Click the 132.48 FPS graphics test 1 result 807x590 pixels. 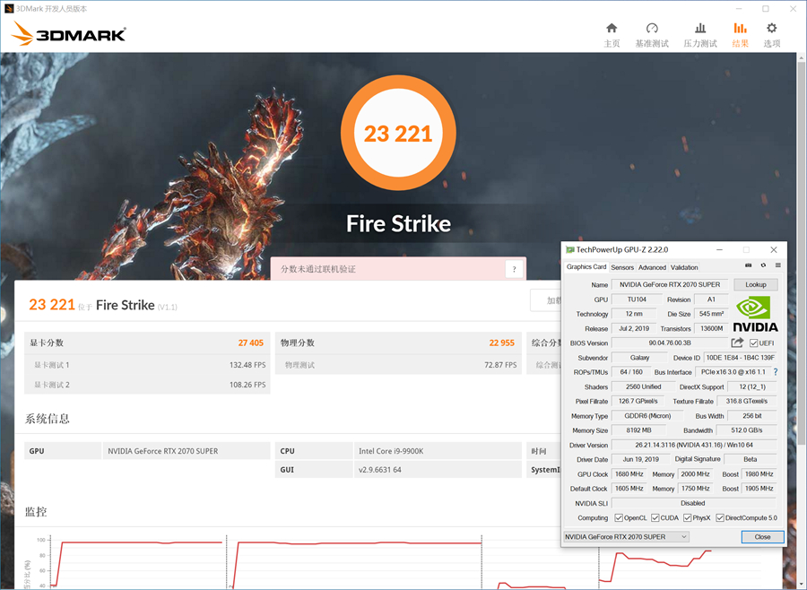pyautogui.click(x=247, y=365)
